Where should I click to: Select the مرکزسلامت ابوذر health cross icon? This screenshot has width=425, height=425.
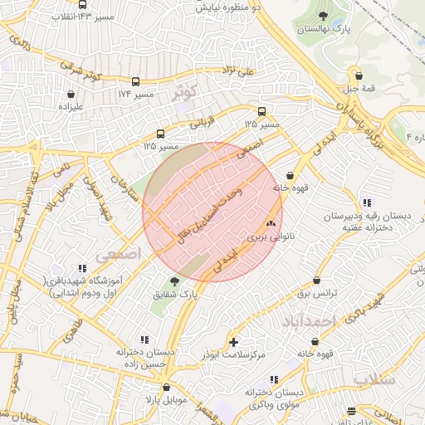click(233, 343)
